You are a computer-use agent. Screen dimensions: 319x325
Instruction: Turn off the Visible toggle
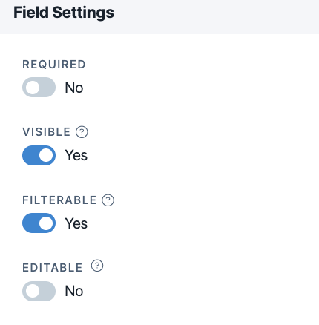pos(39,155)
